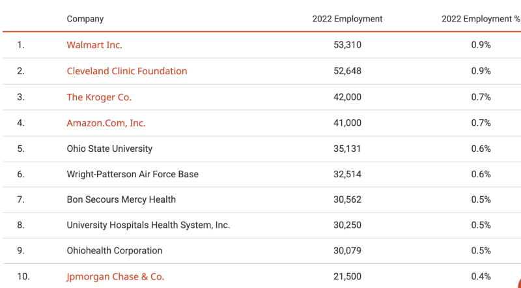Select the Bon Secours Mercy Health entry
The width and height of the screenshot is (521, 288).
click(121, 199)
